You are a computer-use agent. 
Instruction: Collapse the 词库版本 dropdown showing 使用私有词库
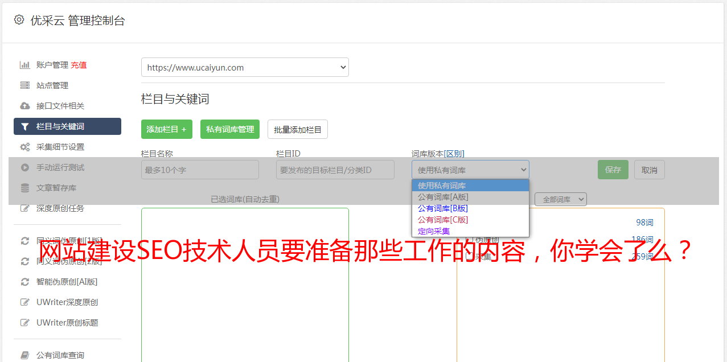pyautogui.click(x=470, y=170)
